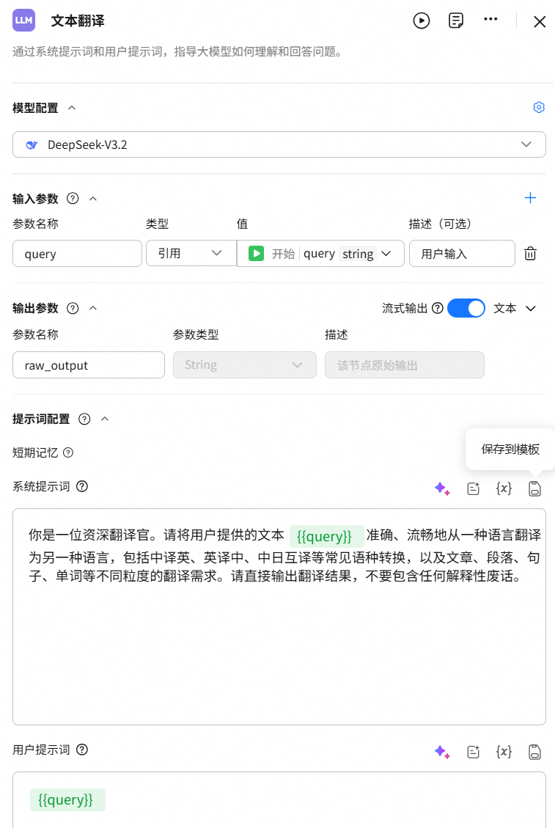The height and width of the screenshot is (828, 555).
Task: AI-optimize the user prompt
Action: point(442,752)
